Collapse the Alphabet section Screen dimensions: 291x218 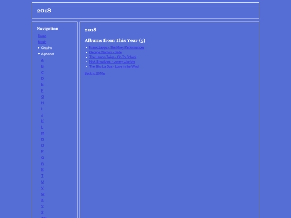[46, 54]
